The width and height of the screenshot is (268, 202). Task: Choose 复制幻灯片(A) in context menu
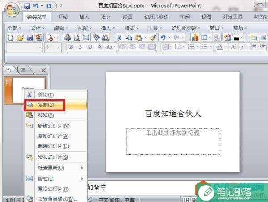coord(56,136)
